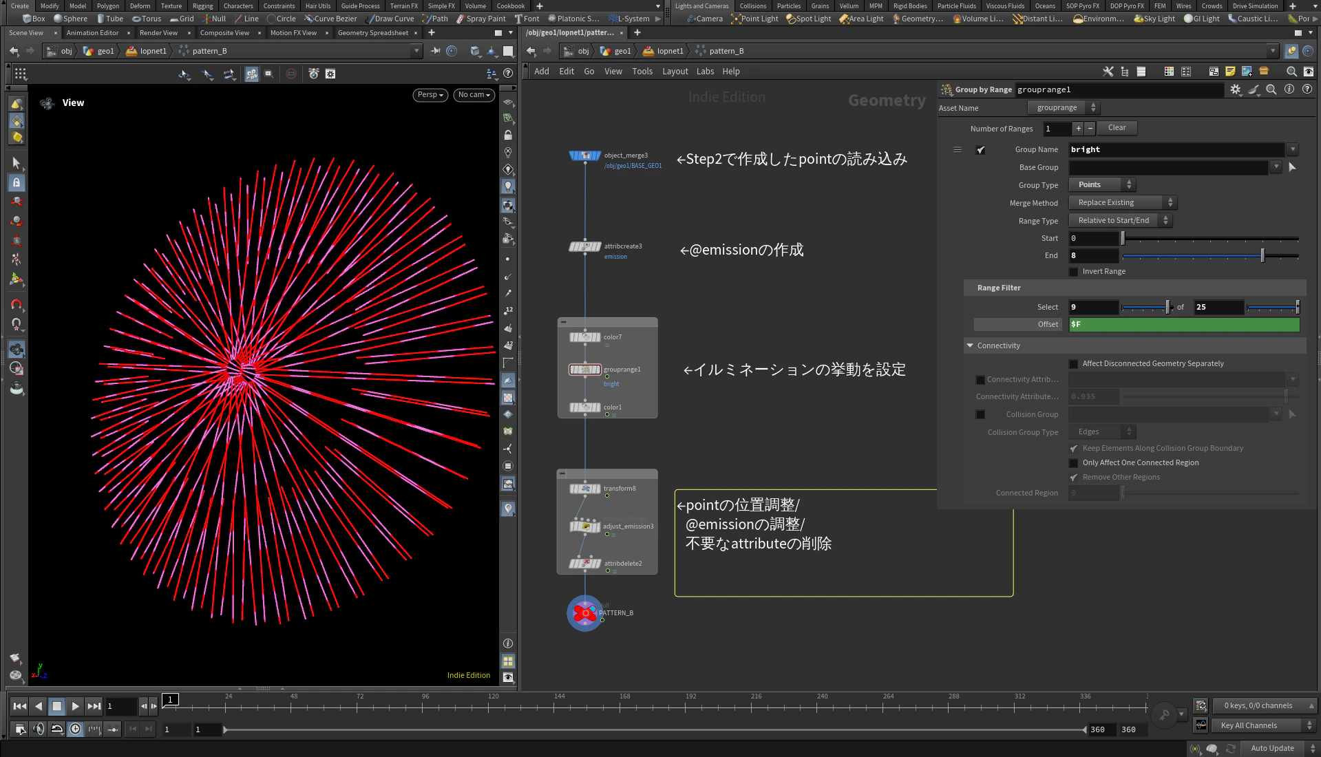Open the Group Type dropdown
Screen dimensions: 1321x757
pos(1101,184)
